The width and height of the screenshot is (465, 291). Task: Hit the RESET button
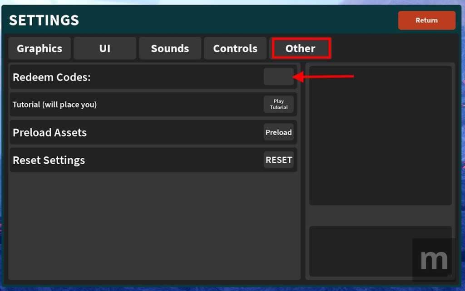click(278, 160)
